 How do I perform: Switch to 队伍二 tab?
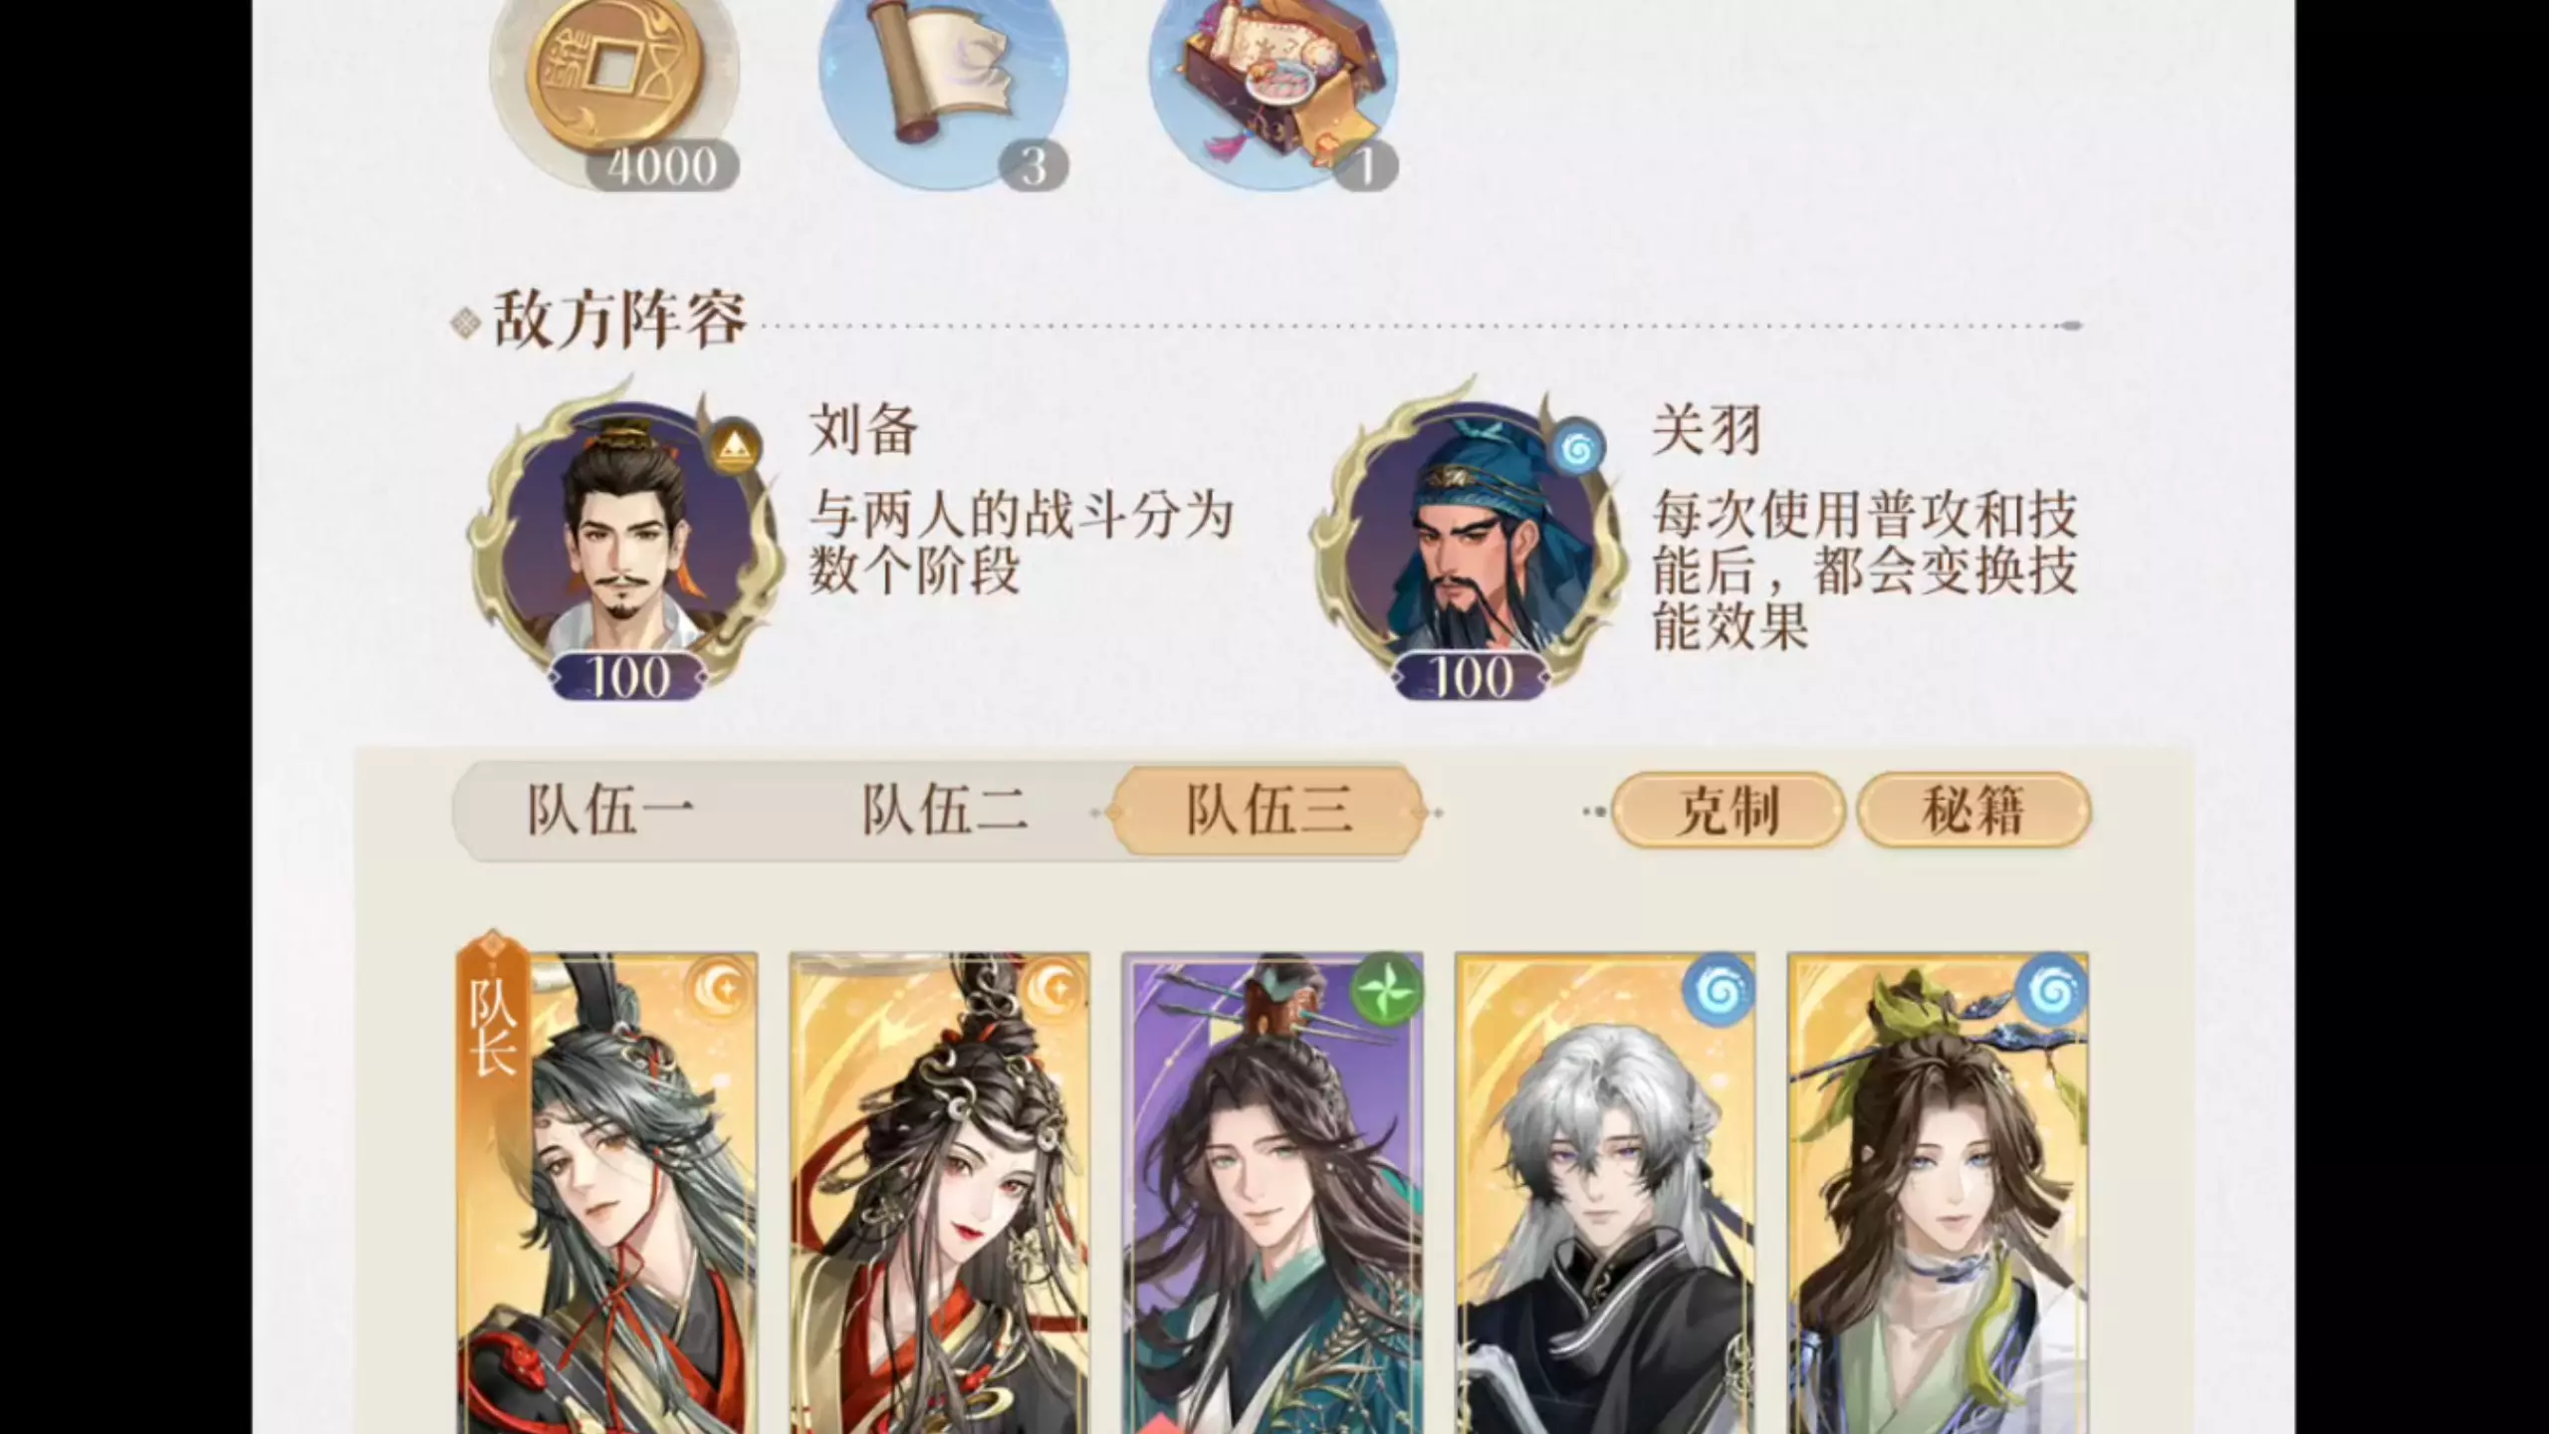(x=944, y=810)
